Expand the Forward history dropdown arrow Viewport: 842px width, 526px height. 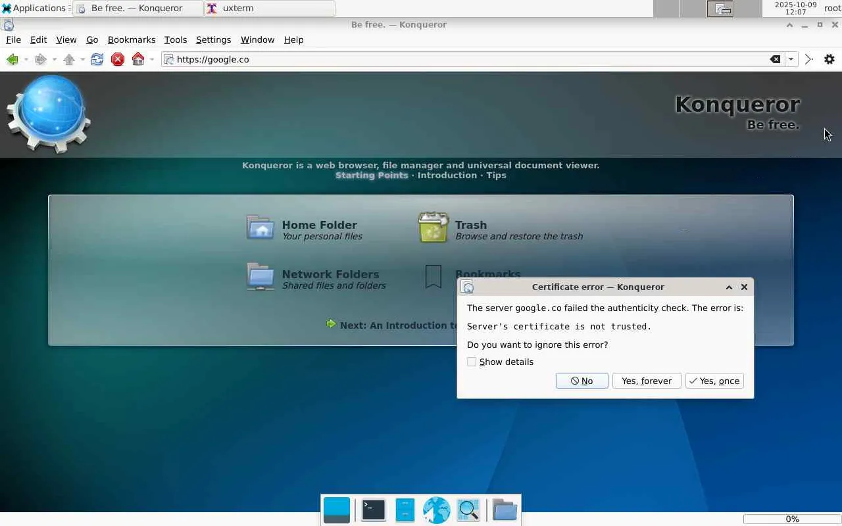(x=54, y=60)
